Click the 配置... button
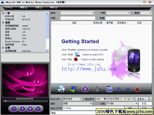Screen dimensions: 154x115 [145, 103]
